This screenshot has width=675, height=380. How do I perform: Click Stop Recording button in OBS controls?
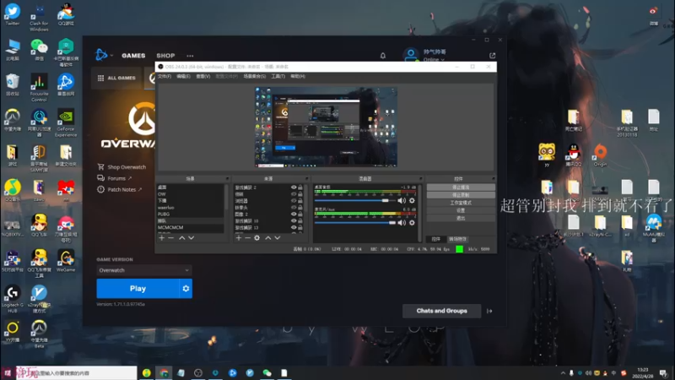(x=461, y=195)
